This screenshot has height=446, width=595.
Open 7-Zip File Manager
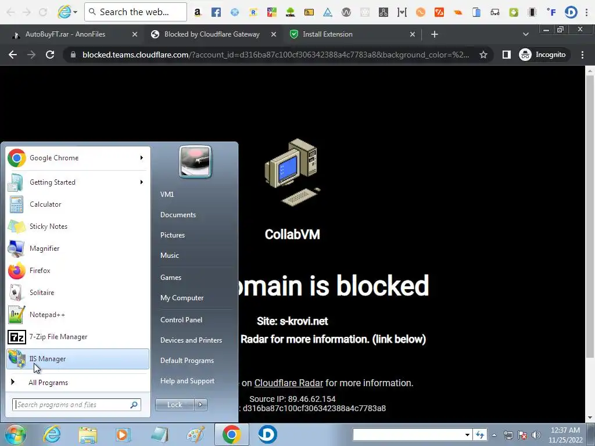tap(78, 337)
